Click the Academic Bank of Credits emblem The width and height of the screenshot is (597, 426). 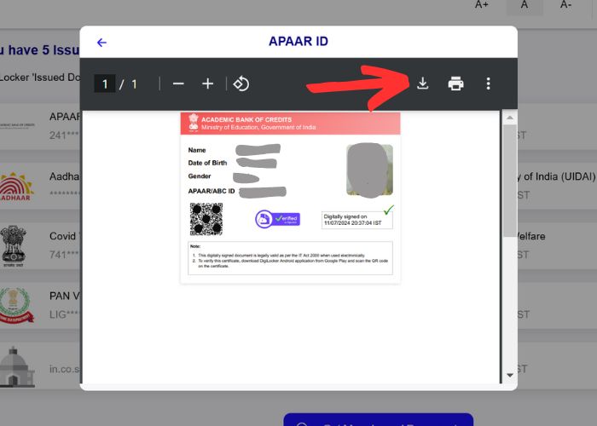(194, 123)
